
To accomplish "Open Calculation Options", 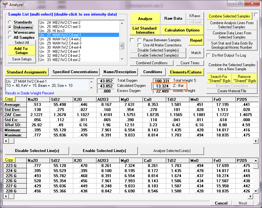I will click(x=182, y=30).
